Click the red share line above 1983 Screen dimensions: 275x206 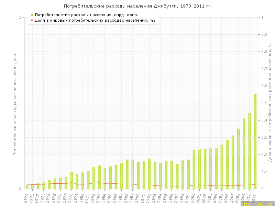[99, 183]
